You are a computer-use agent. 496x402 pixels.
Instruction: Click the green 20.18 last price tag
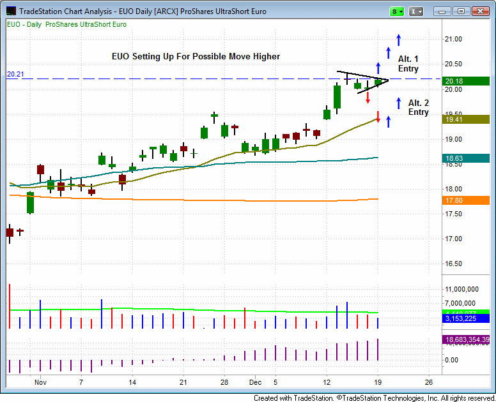466,81
